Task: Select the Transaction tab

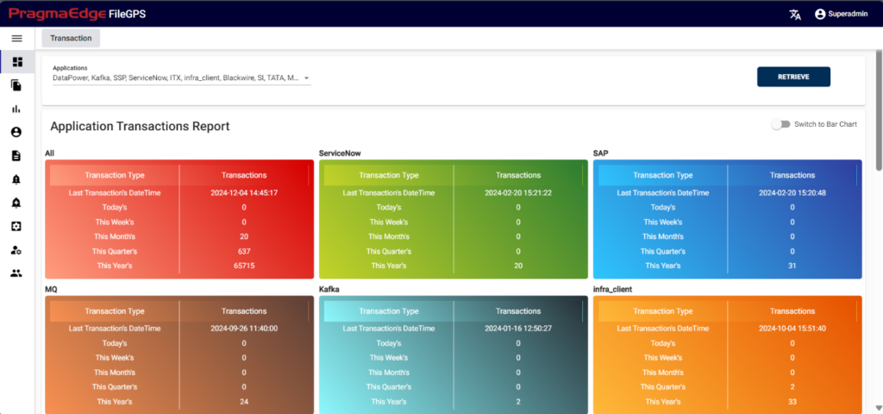Action: tap(71, 38)
